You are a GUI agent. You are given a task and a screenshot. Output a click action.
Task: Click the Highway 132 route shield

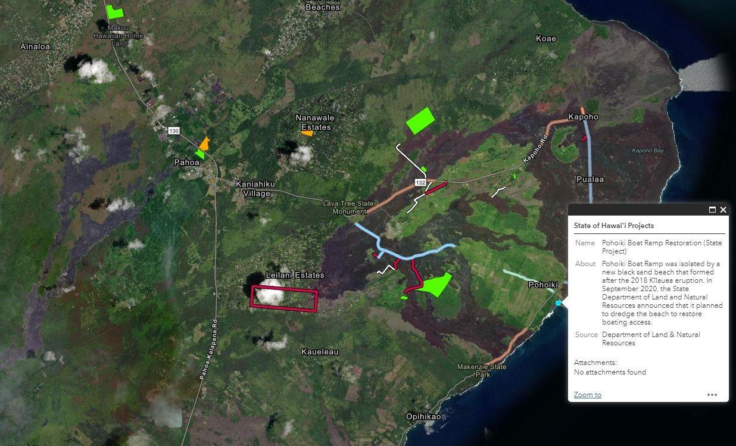(420, 183)
